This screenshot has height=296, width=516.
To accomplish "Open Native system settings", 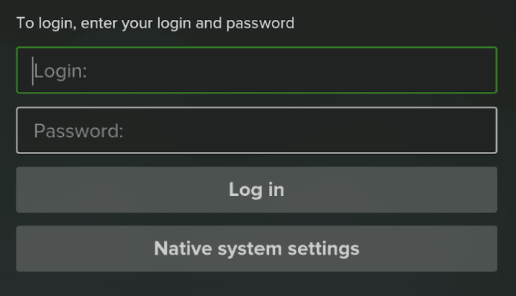I will pyautogui.click(x=257, y=248).
